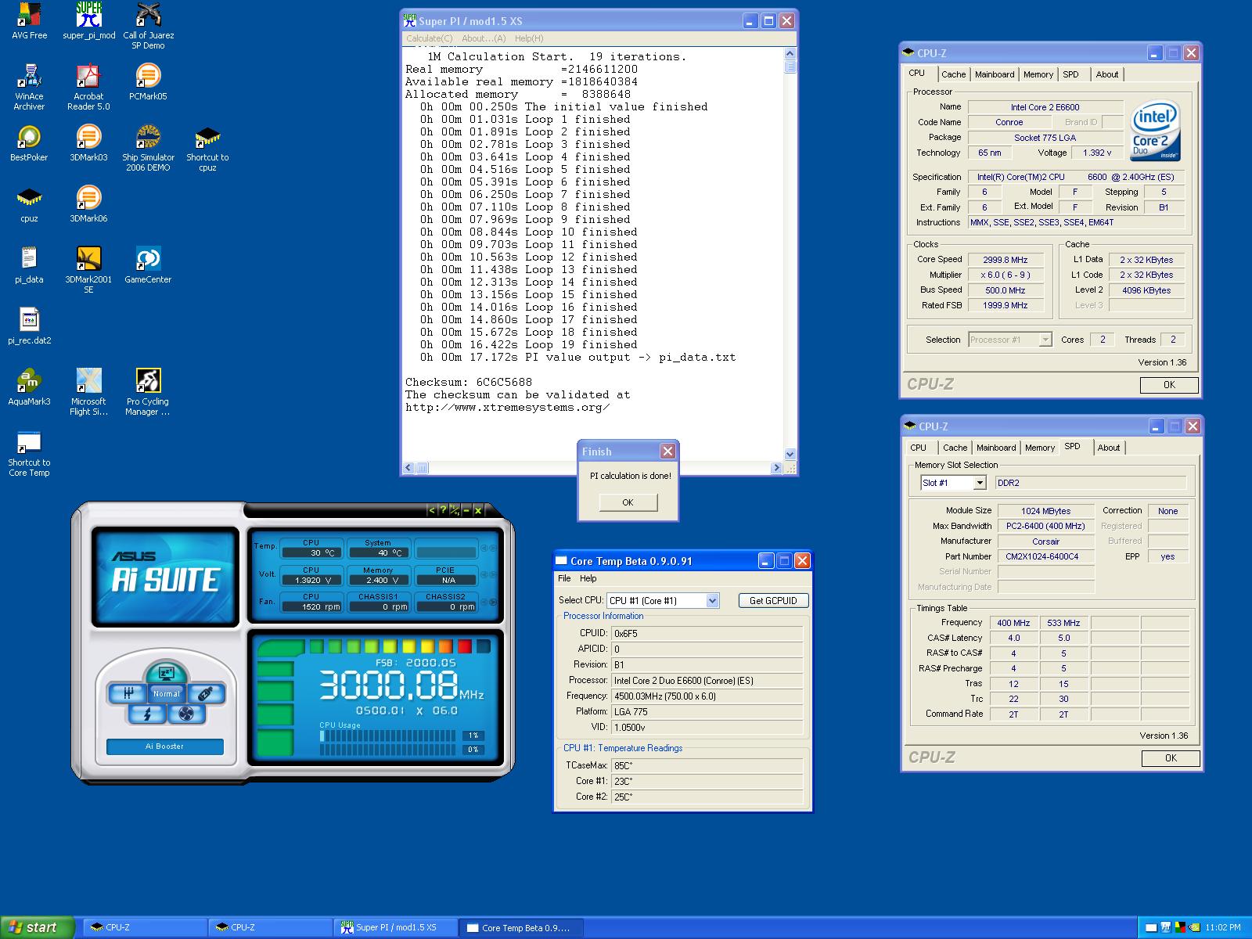Image resolution: width=1252 pixels, height=939 pixels.
Task: Click the Ai Booster button
Action: (165, 747)
